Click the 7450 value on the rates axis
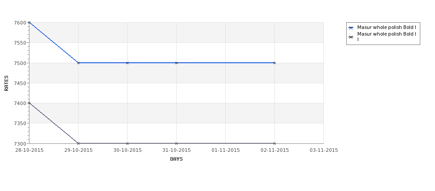This screenshot has height=191, width=435. [x=20, y=83]
